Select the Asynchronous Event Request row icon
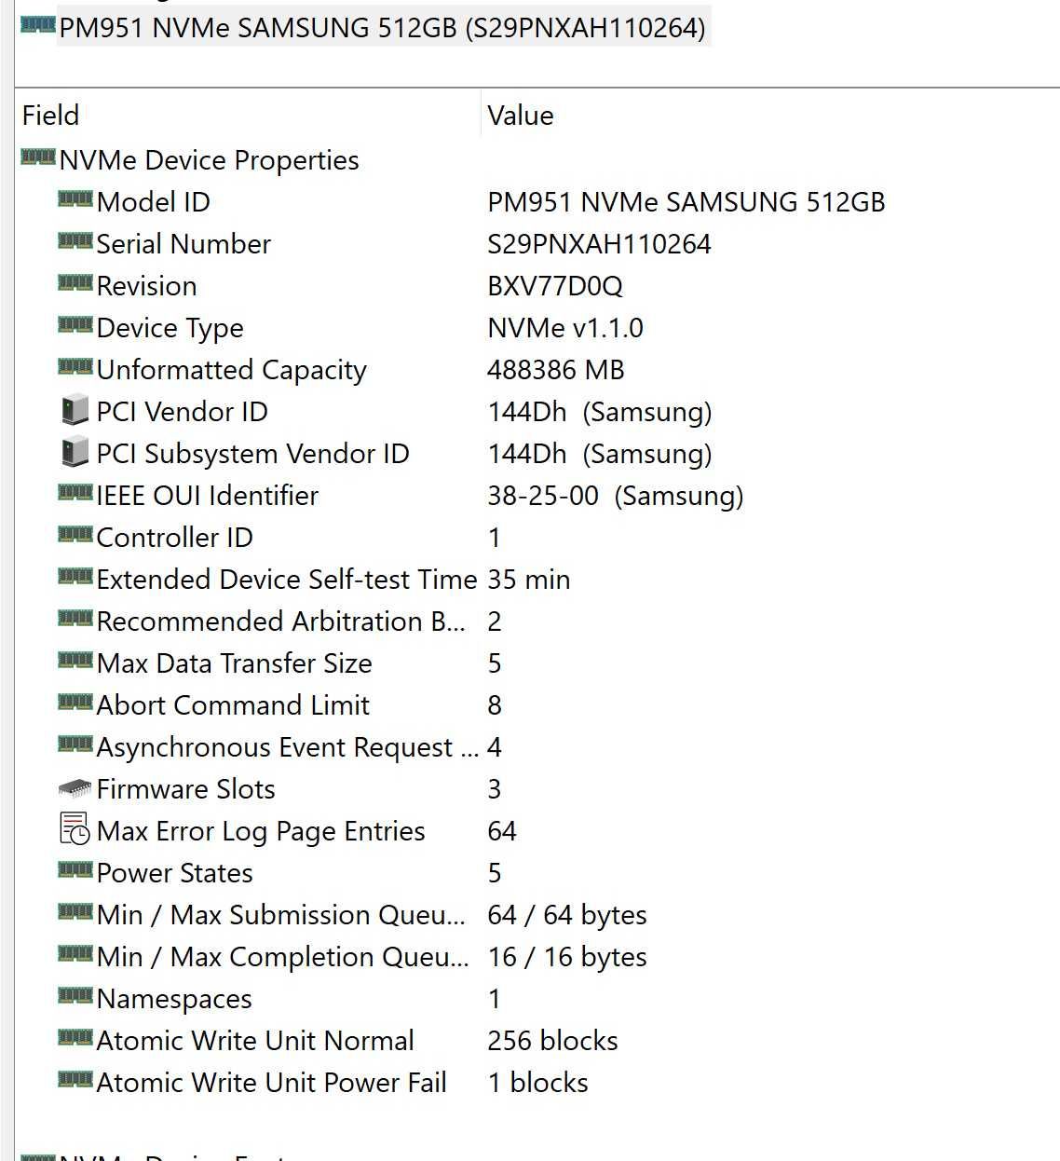The height and width of the screenshot is (1161, 1060). coord(75,744)
